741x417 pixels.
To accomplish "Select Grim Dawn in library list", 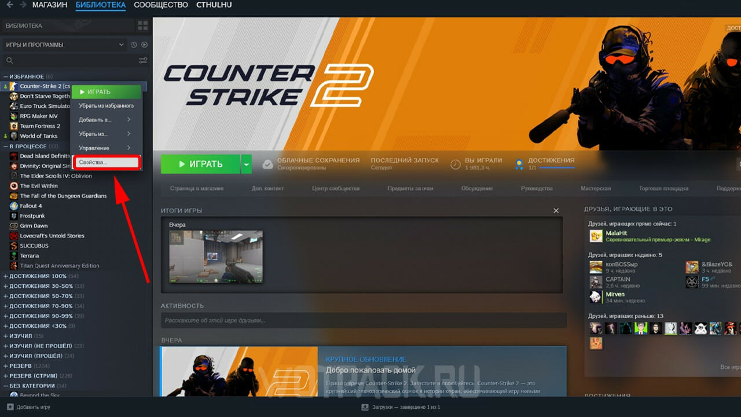I will pyautogui.click(x=34, y=226).
